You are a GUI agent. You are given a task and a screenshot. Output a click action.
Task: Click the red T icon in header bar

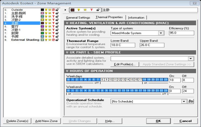[x=91, y=10]
